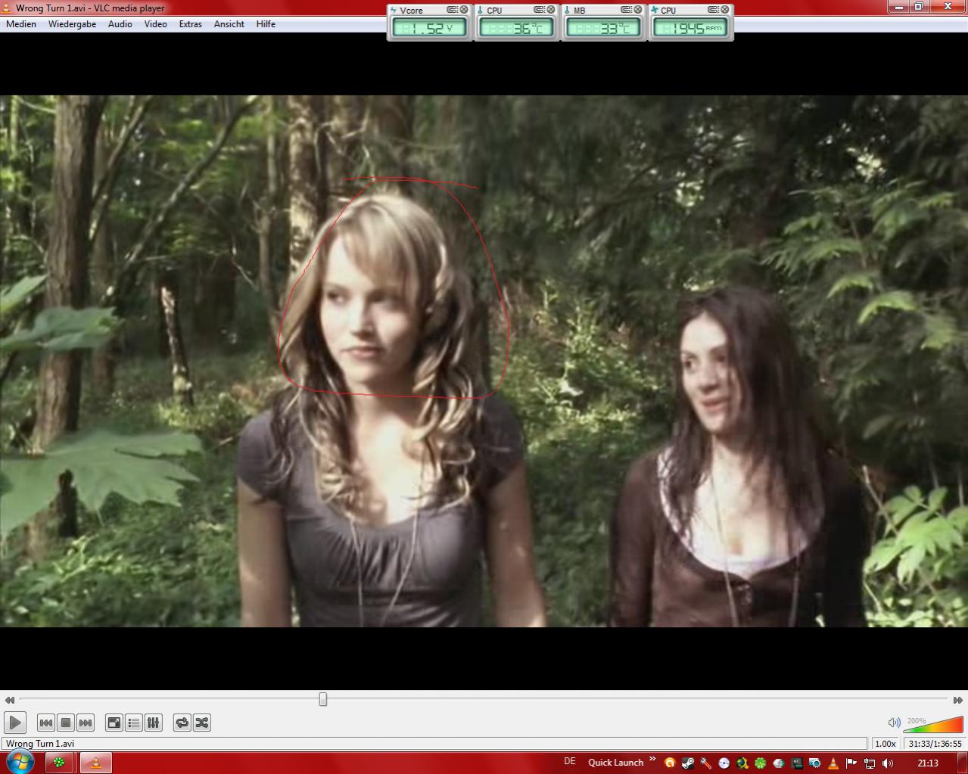This screenshot has height=774, width=968.
Task: Toggle loop repeat mode
Action: [x=182, y=723]
